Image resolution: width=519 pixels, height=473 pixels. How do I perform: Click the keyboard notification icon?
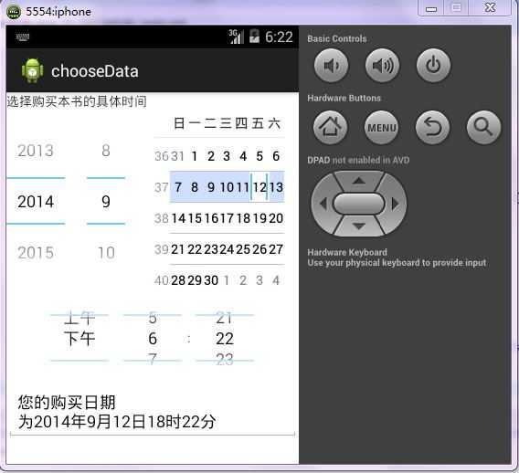(x=23, y=37)
